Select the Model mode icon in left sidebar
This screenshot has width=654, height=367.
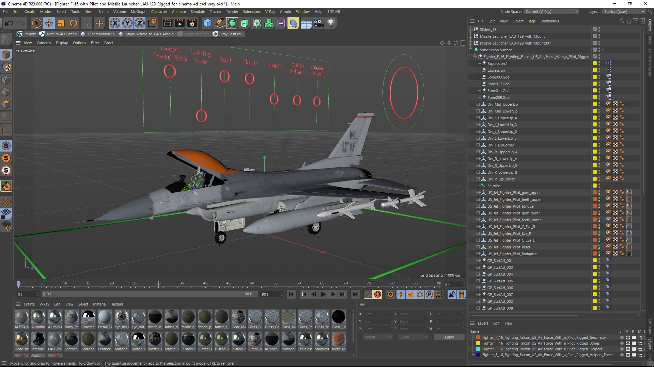(6, 54)
